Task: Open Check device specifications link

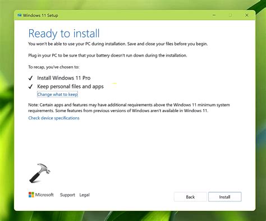Action: coord(54,118)
